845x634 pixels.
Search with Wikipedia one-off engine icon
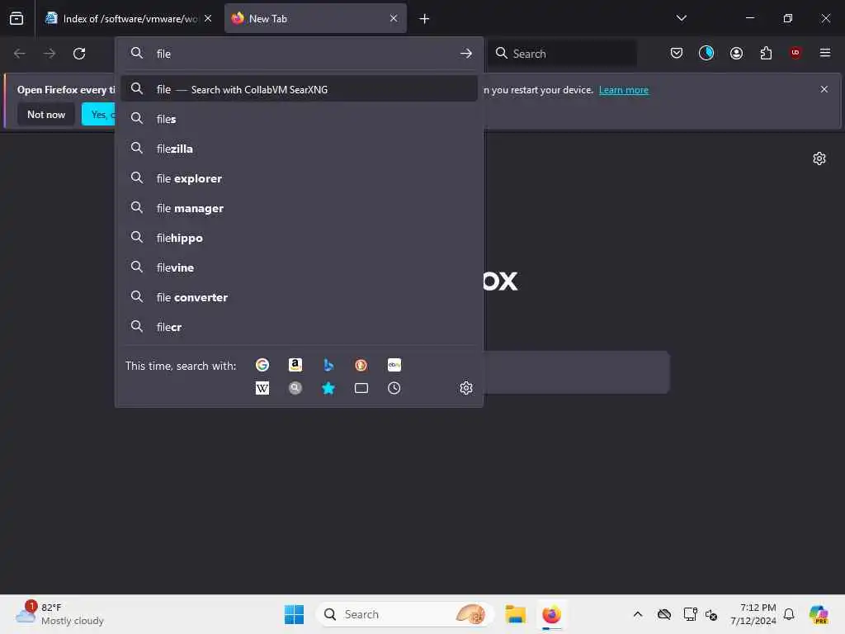[x=262, y=388]
